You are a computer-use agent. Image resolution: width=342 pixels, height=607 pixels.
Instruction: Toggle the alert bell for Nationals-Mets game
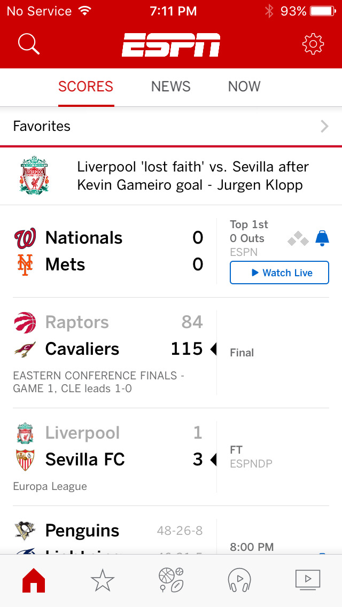click(x=322, y=238)
